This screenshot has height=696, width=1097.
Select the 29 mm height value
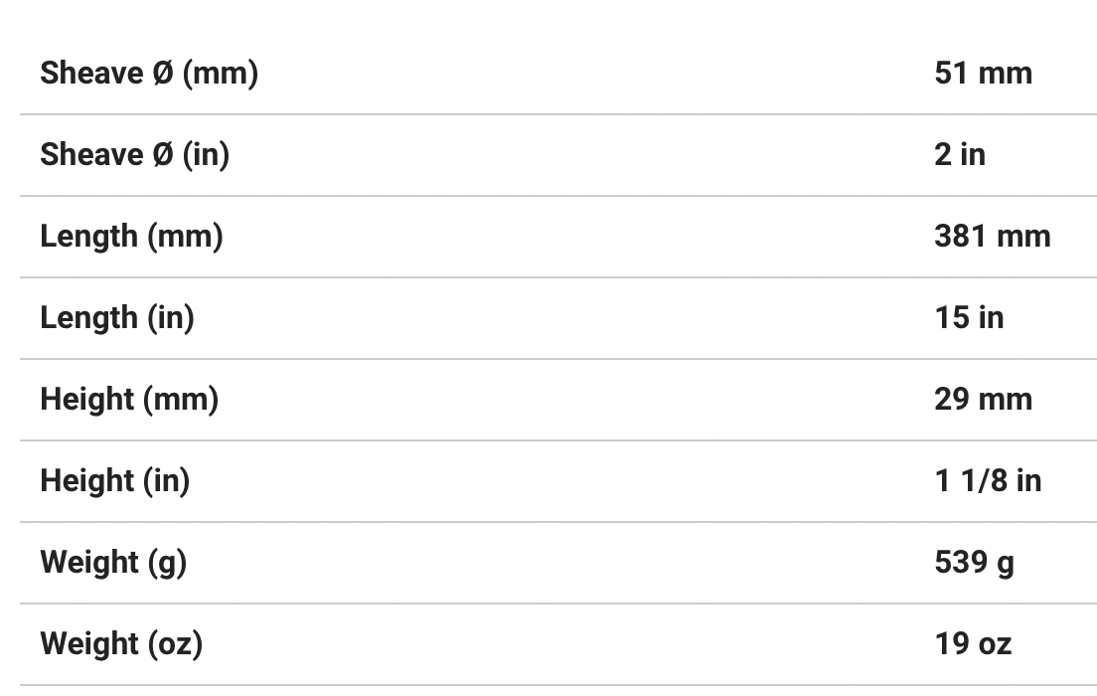point(983,400)
